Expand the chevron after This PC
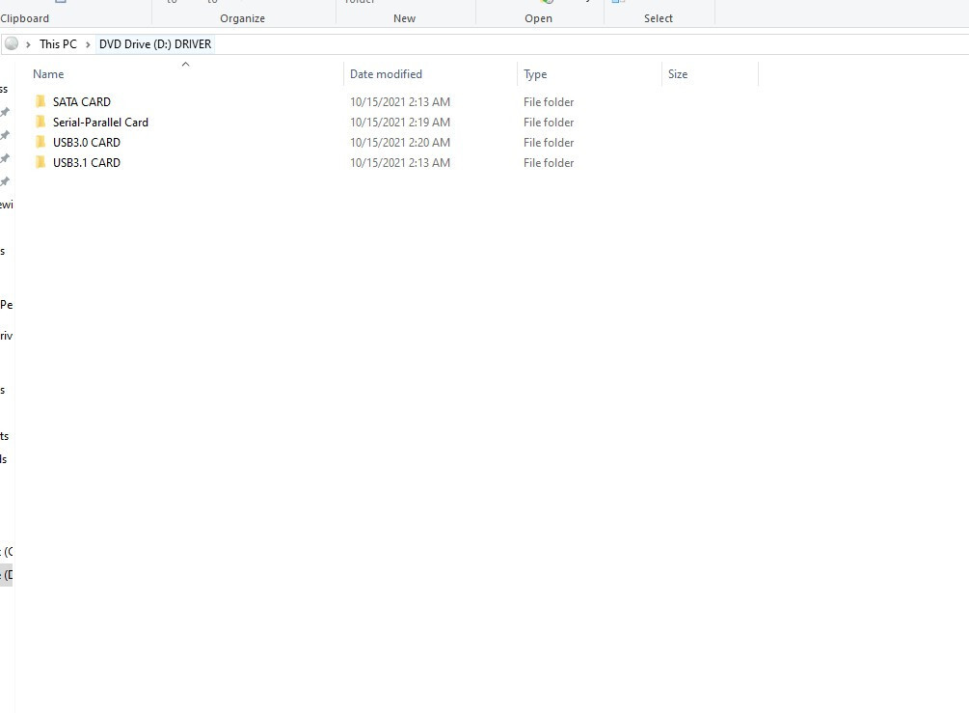The width and height of the screenshot is (969, 713). [88, 44]
